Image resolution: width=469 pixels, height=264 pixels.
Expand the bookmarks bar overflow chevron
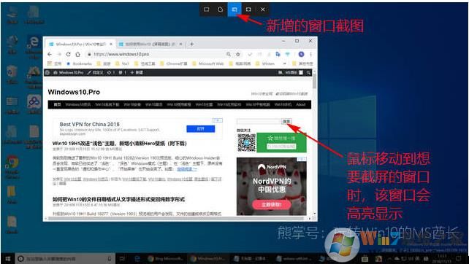coord(284,63)
